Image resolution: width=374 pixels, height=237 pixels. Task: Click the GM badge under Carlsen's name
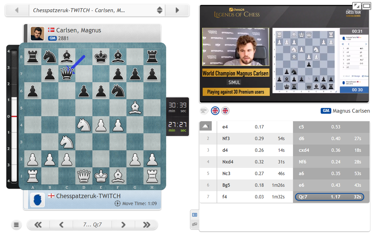[52, 38]
